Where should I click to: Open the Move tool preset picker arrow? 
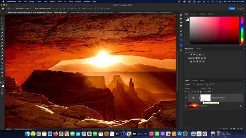coord(11,8)
